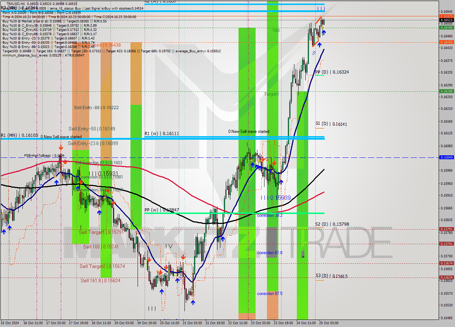Click the 0.15530 price scale value
455x327 pixels.
coord(446,305)
